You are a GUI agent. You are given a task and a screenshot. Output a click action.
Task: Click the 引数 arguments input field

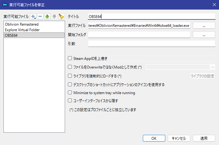click(152, 43)
